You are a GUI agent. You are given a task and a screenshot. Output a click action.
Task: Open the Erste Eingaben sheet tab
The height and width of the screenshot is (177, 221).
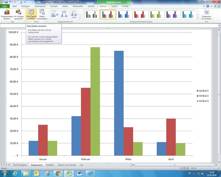pos(20,165)
